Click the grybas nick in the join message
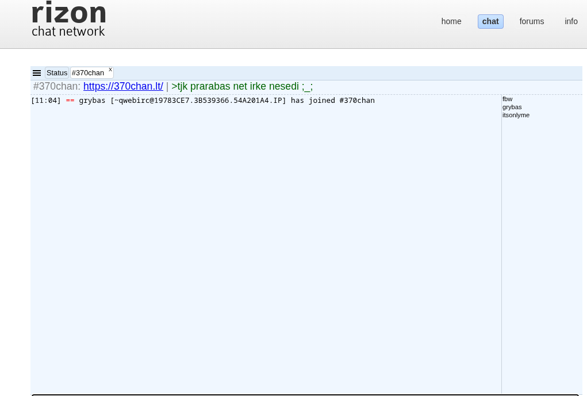This screenshot has width=587, height=396. click(x=92, y=101)
